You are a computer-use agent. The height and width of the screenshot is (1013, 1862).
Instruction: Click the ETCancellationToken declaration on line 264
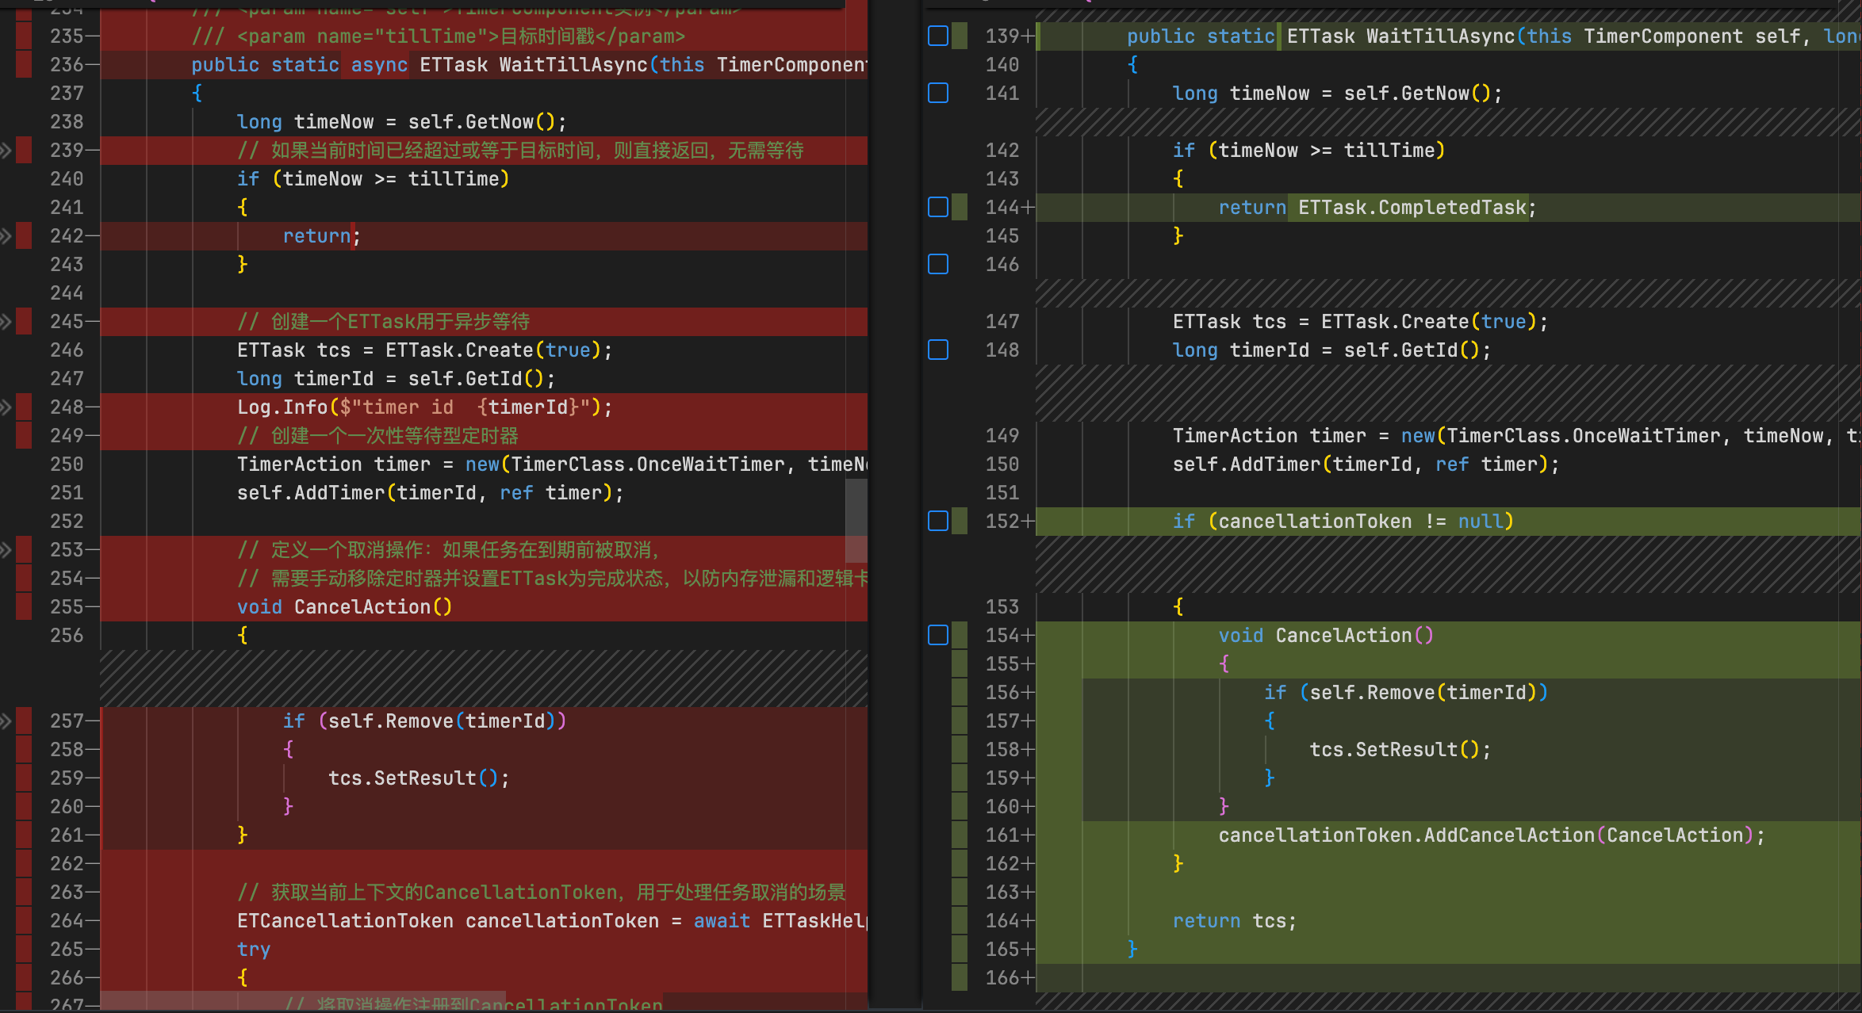(552, 921)
